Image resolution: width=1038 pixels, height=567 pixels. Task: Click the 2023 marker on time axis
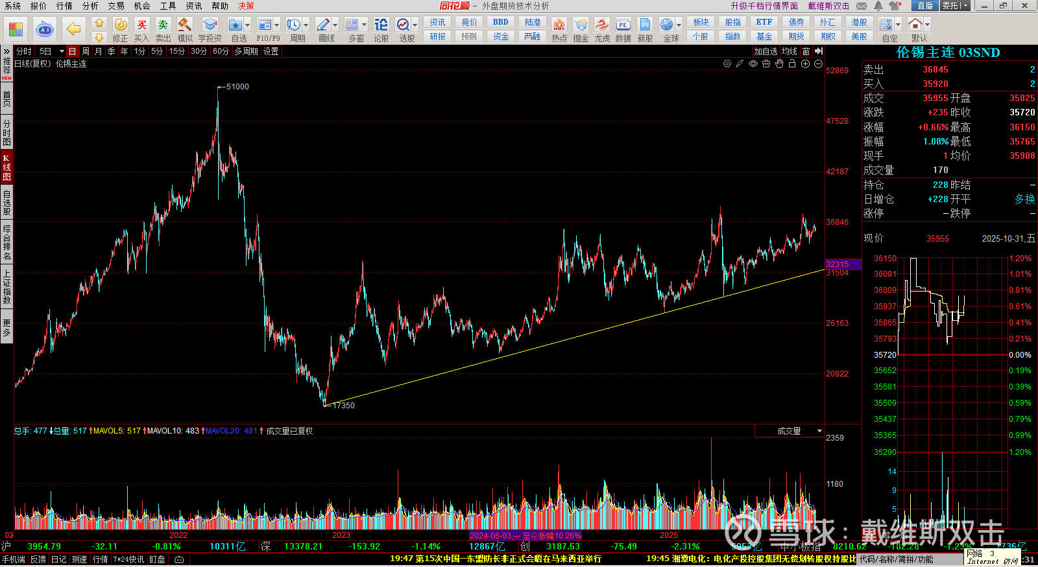point(341,535)
